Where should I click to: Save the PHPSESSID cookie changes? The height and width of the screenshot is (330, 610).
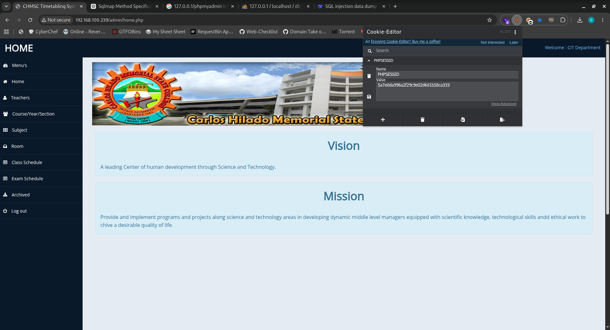point(369,97)
